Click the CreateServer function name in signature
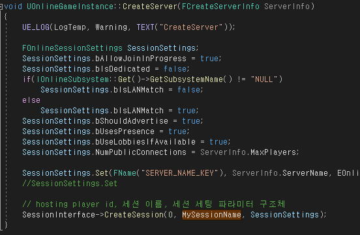Image resolution: width=360 pixels, height=235 pixels. (x=150, y=7)
